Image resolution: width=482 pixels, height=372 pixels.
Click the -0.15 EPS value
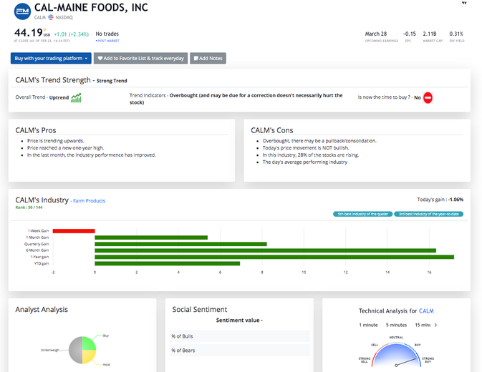(x=409, y=34)
